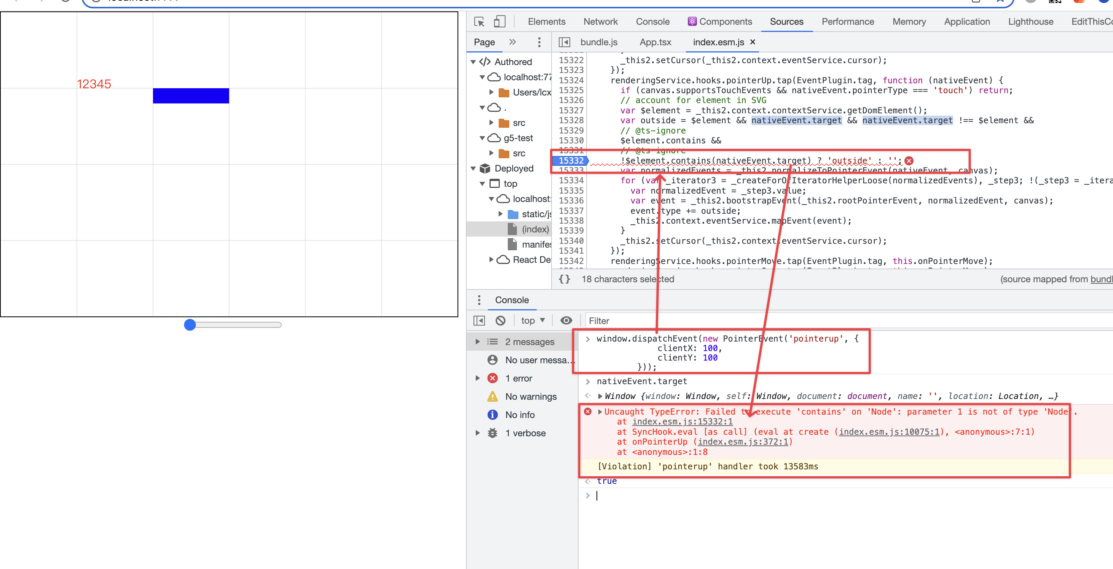Show the console sidebar panel icon
Image resolution: width=1113 pixels, height=569 pixels.
tap(479, 320)
